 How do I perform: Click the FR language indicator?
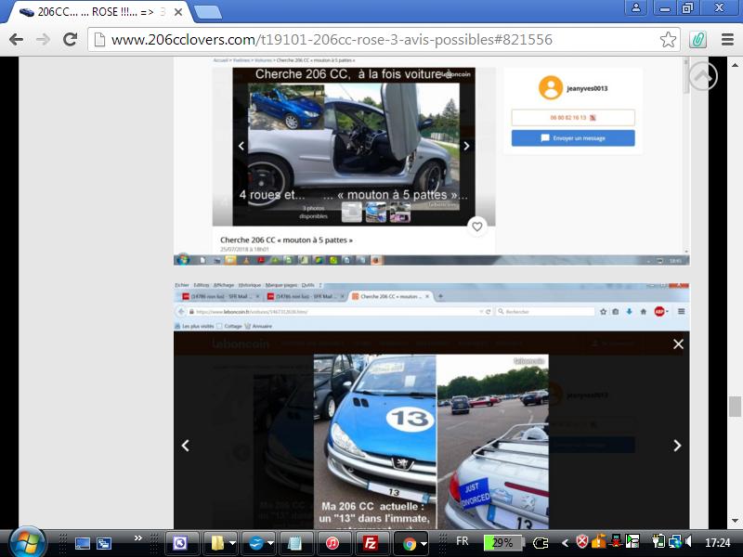tap(462, 541)
